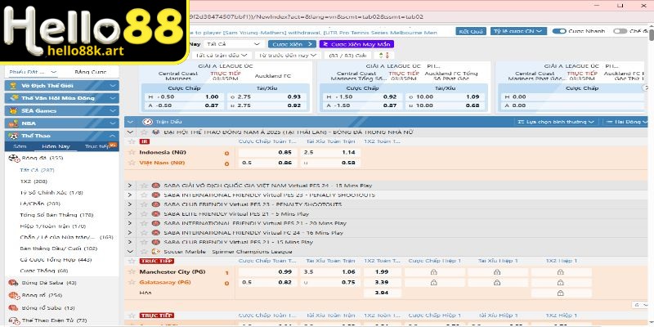Screen dimensions: 654x327
Task: Click the SEA Games category icon
Action: (x=13, y=110)
